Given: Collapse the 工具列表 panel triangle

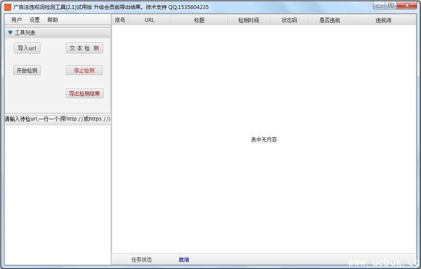Looking at the screenshot, I should click(10, 33).
